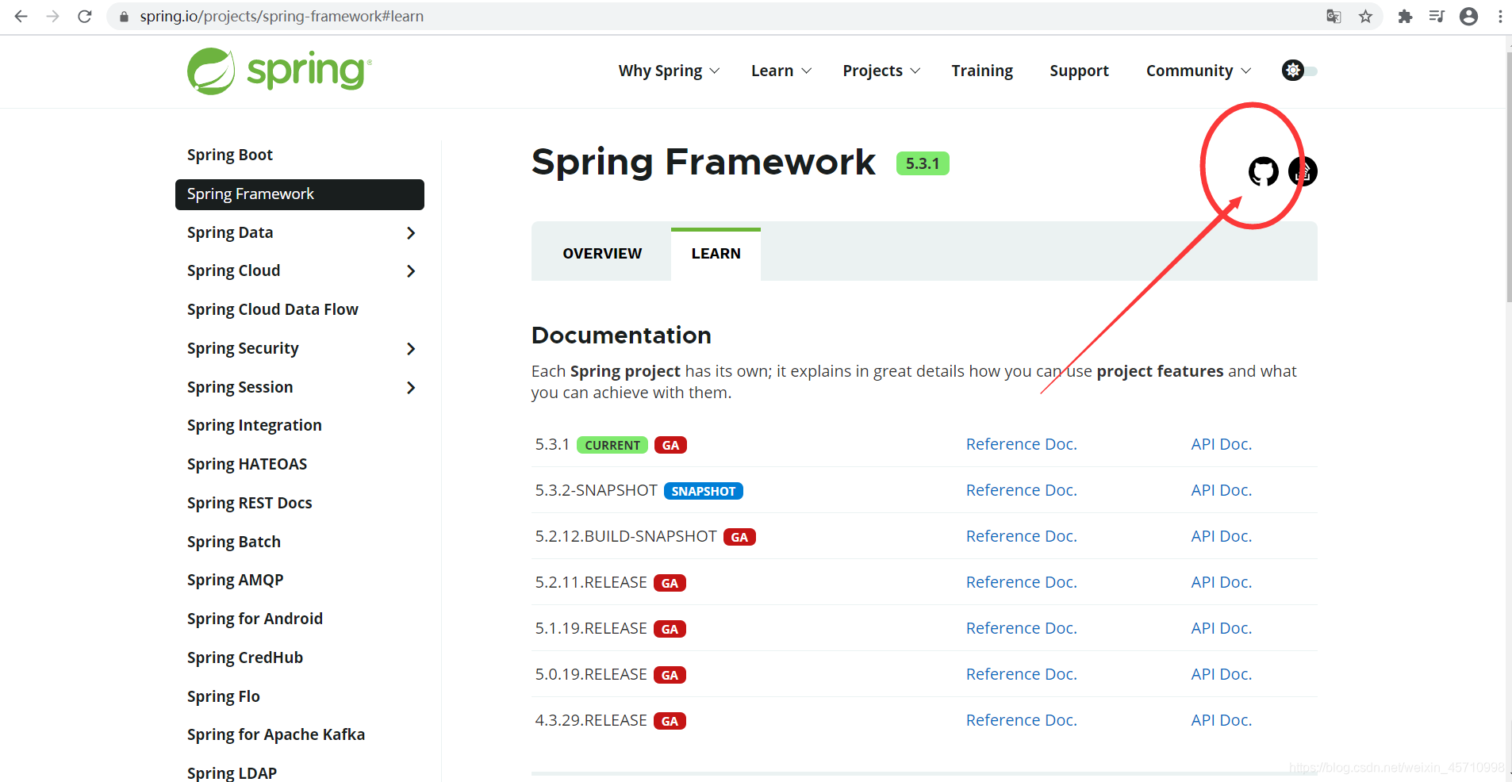Bookmark this page via the star icon
1512x782 pixels.
pyautogui.click(x=1365, y=16)
